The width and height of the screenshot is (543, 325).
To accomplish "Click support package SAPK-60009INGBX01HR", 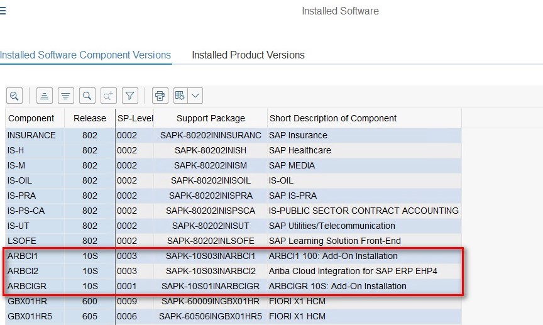I will point(211,301).
